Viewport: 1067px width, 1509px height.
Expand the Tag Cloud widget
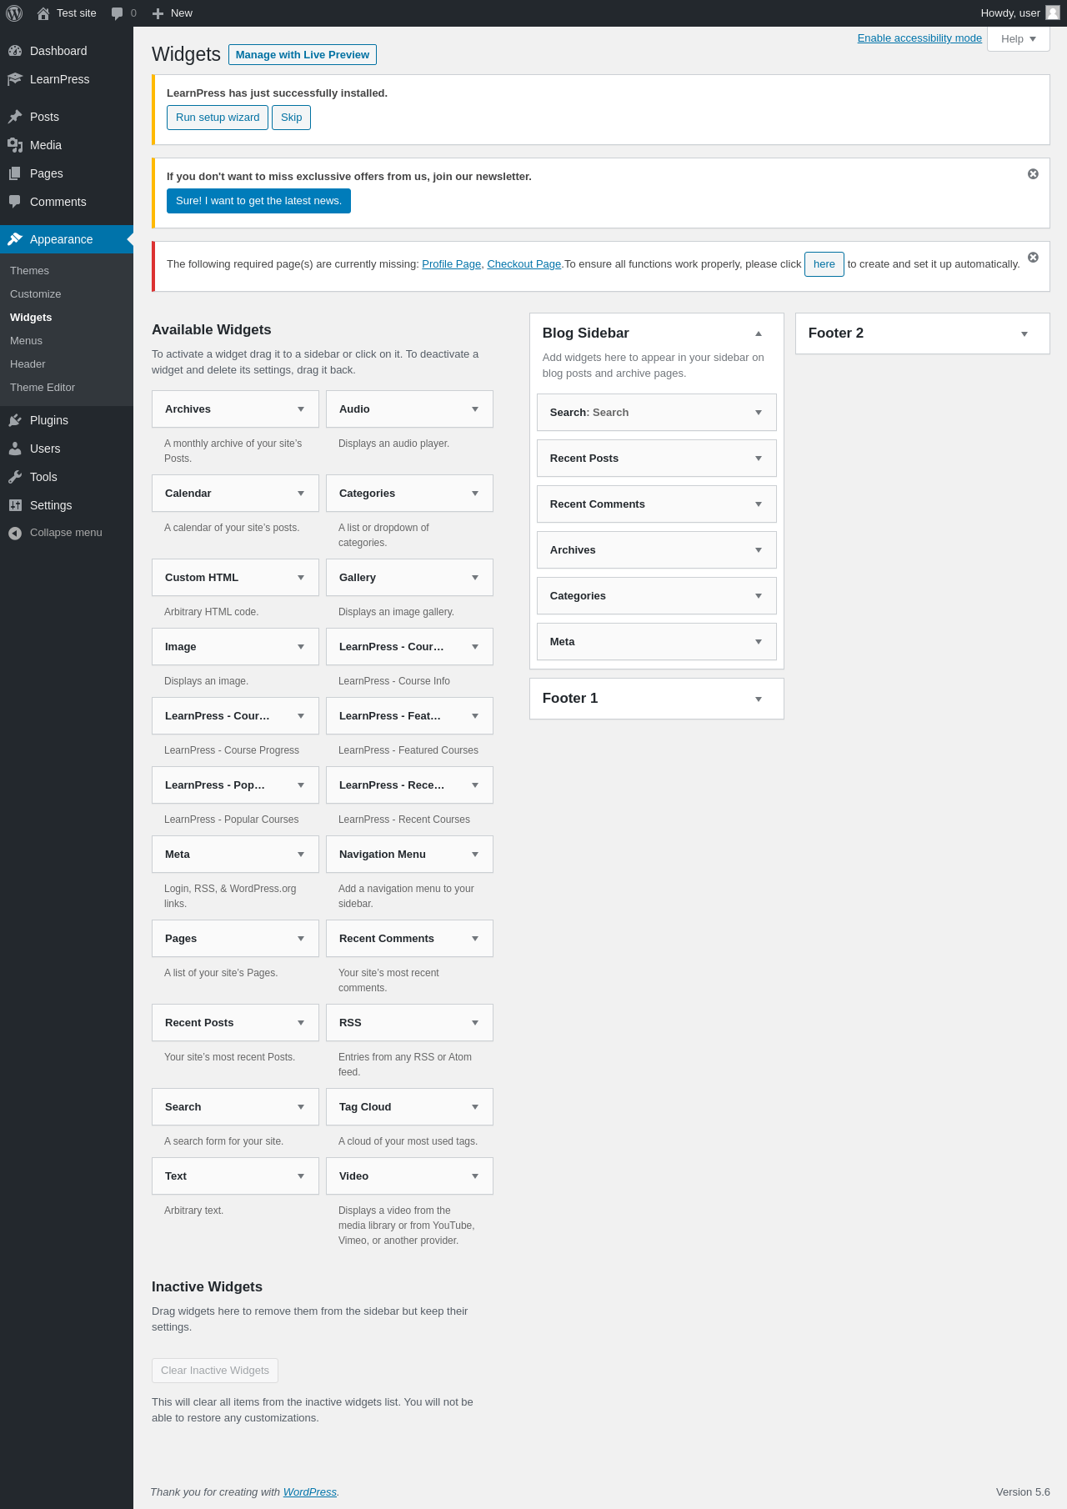[475, 1107]
